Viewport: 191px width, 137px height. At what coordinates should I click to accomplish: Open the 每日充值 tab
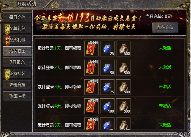coord(17,17)
